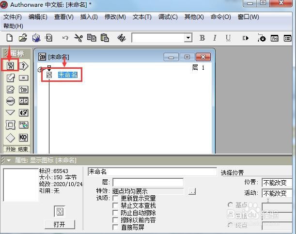
Task: Run the piece with Restart icon
Action: pos(246,38)
